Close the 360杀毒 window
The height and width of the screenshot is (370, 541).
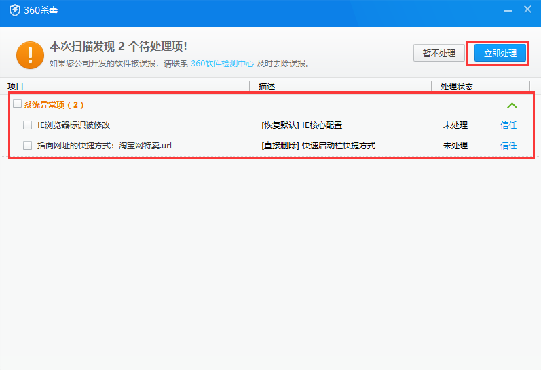click(527, 9)
